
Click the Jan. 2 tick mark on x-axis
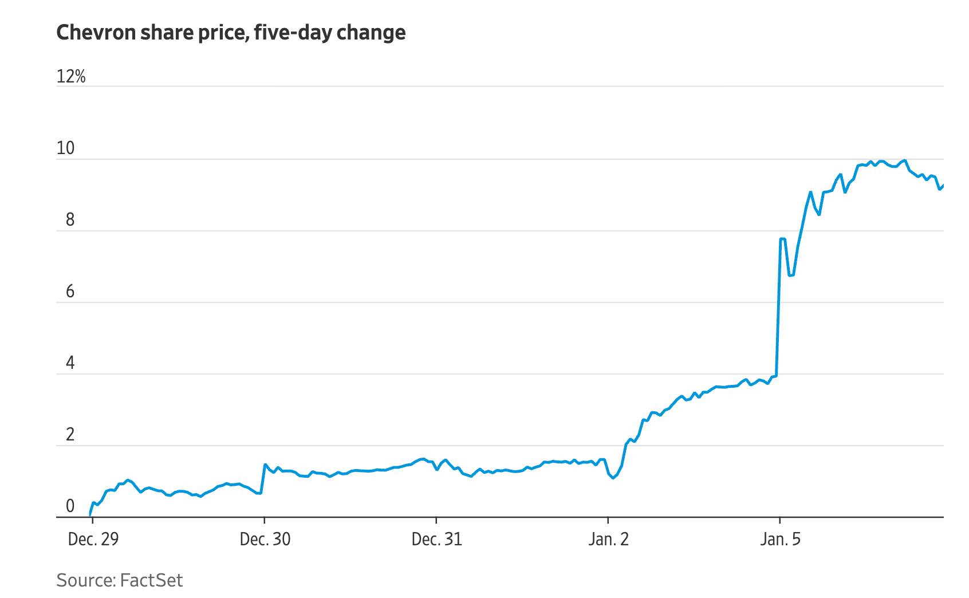point(608,520)
